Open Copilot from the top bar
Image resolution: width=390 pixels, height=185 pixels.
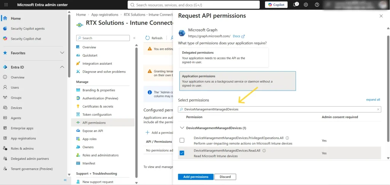(x=276, y=5)
